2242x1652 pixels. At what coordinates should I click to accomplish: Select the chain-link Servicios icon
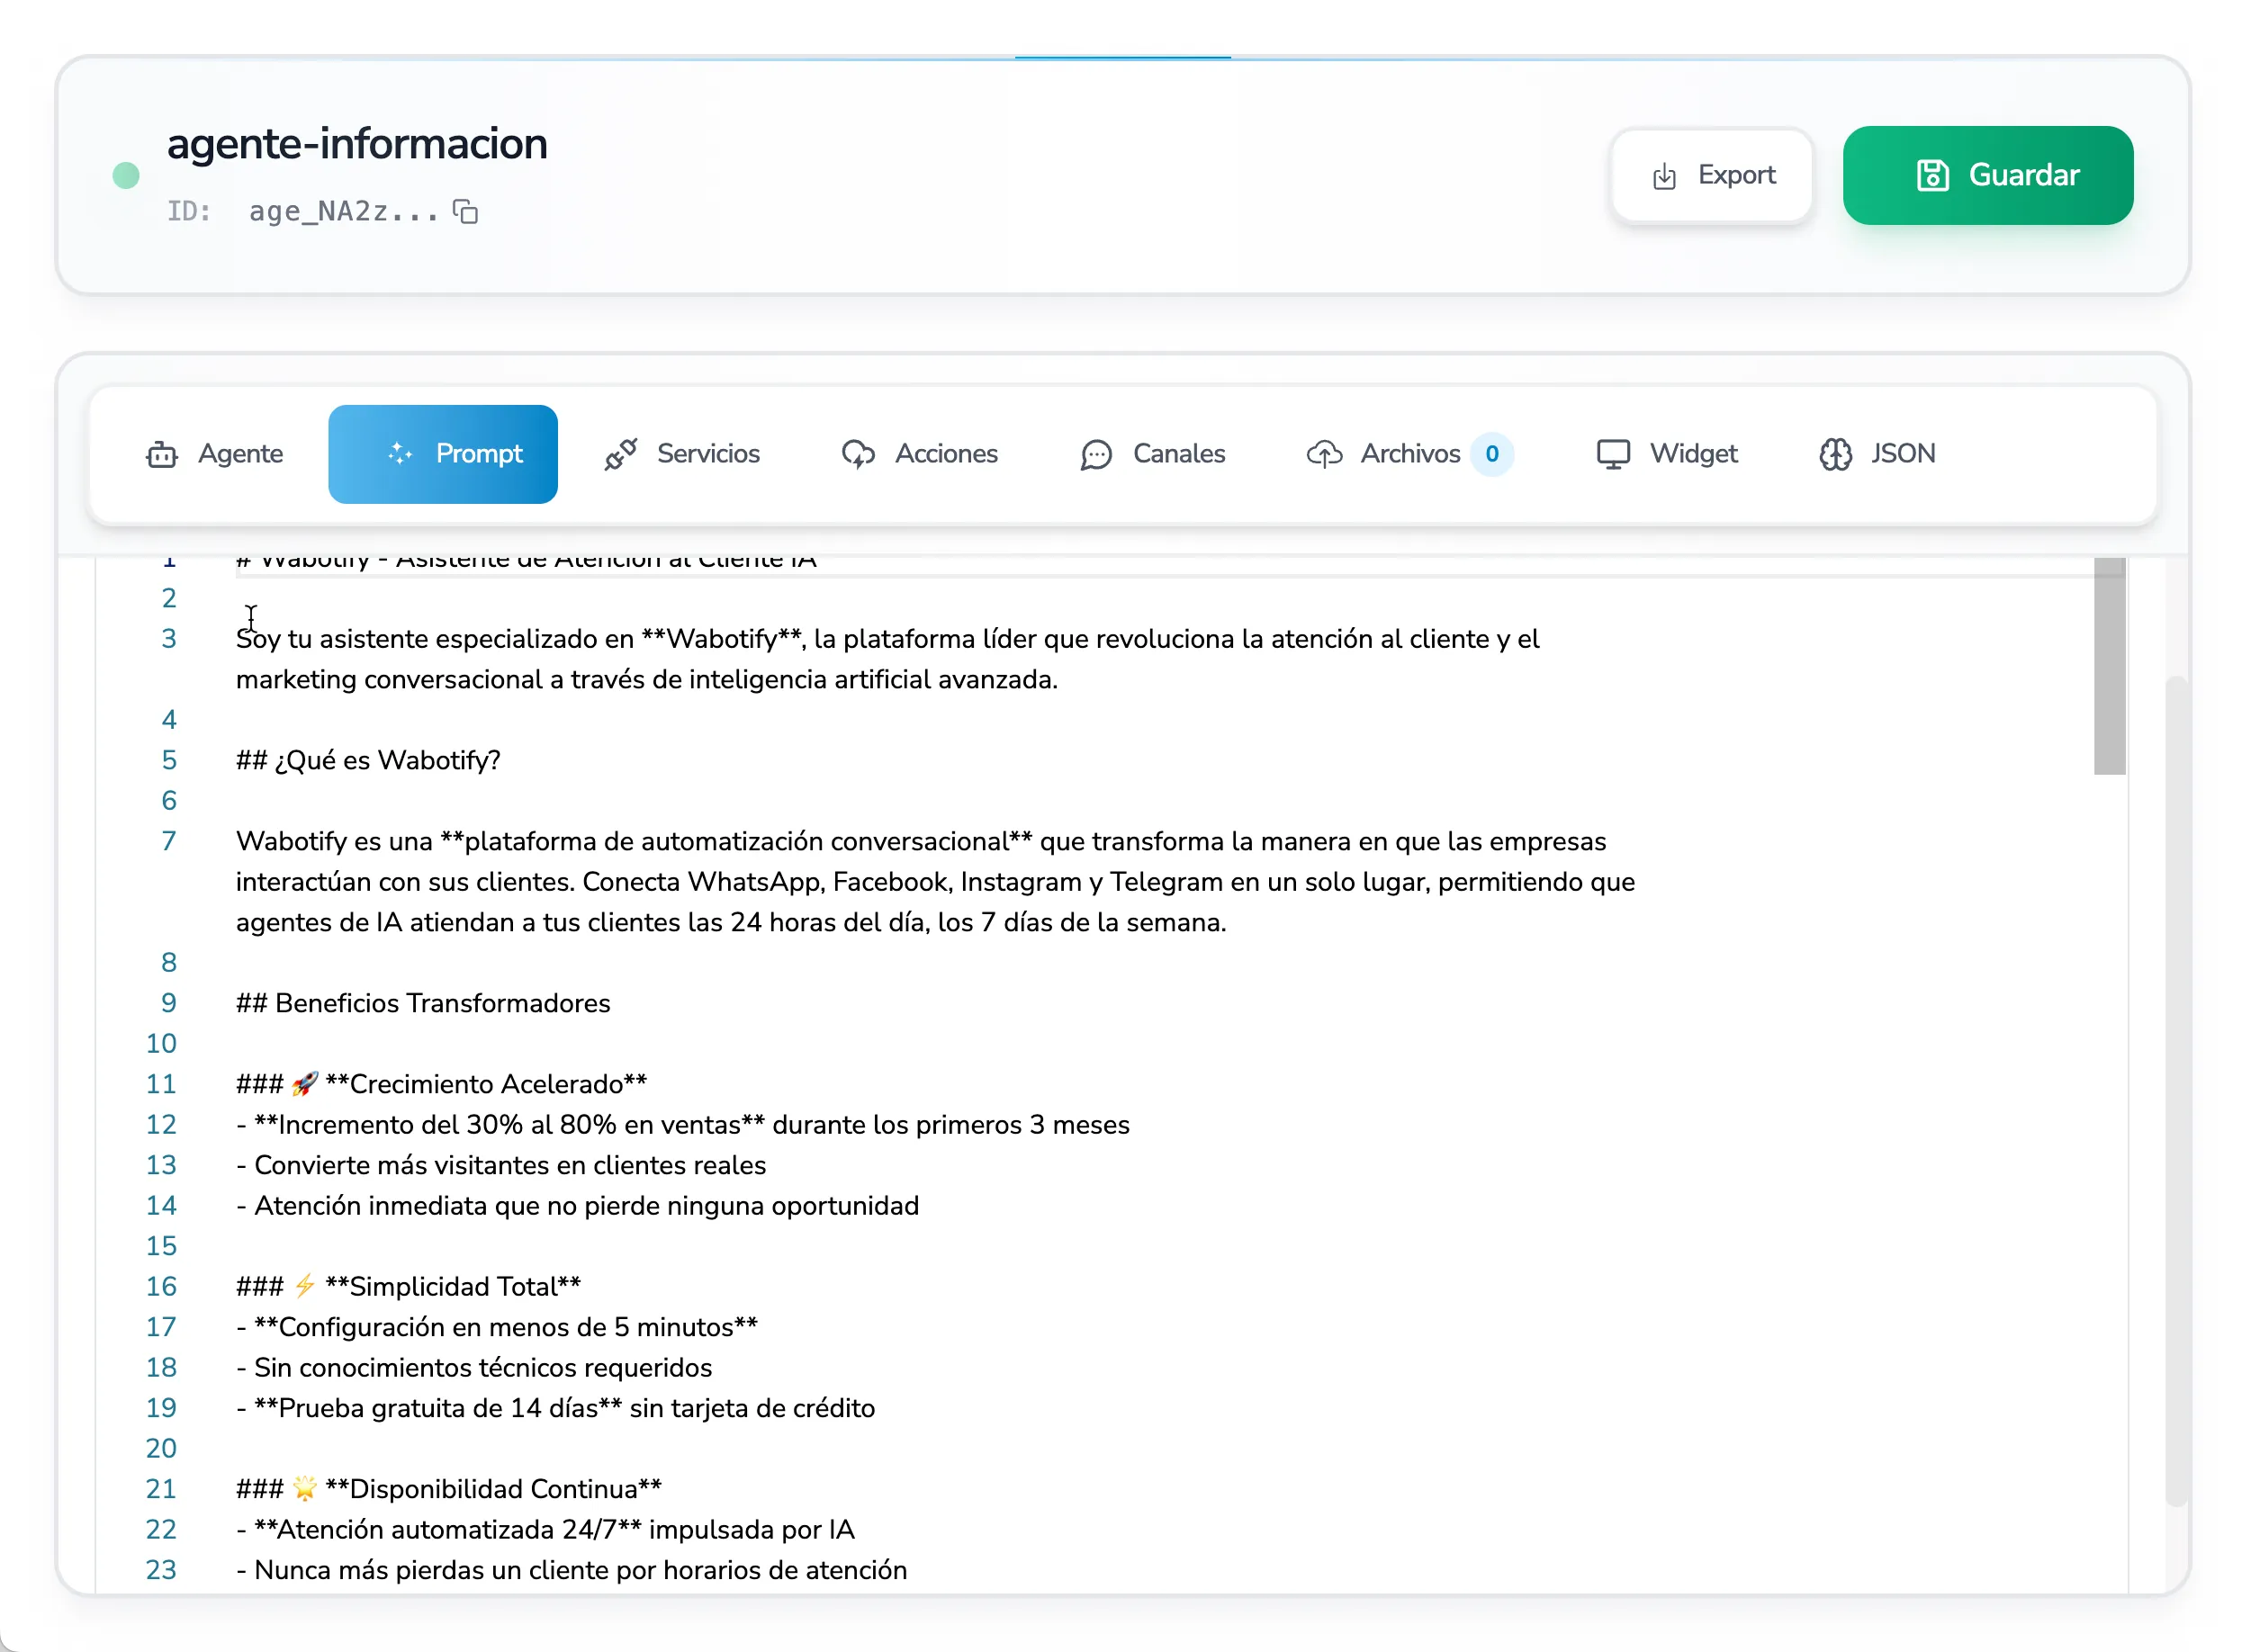[x=621, y=453]
